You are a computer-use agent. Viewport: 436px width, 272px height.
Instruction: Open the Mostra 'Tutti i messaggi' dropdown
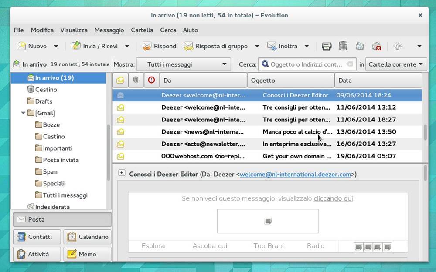coord(183,64)
